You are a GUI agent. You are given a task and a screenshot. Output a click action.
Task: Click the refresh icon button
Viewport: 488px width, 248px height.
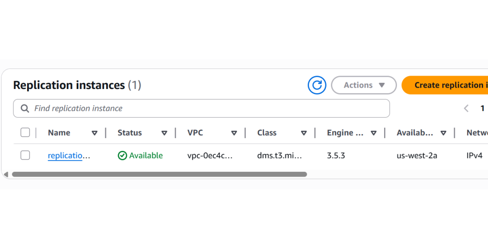tap(317, 85)
